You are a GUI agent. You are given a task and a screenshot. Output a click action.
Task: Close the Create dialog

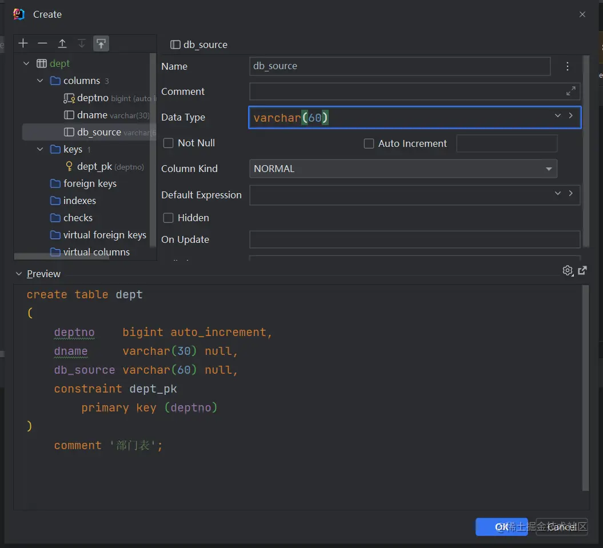582,14
